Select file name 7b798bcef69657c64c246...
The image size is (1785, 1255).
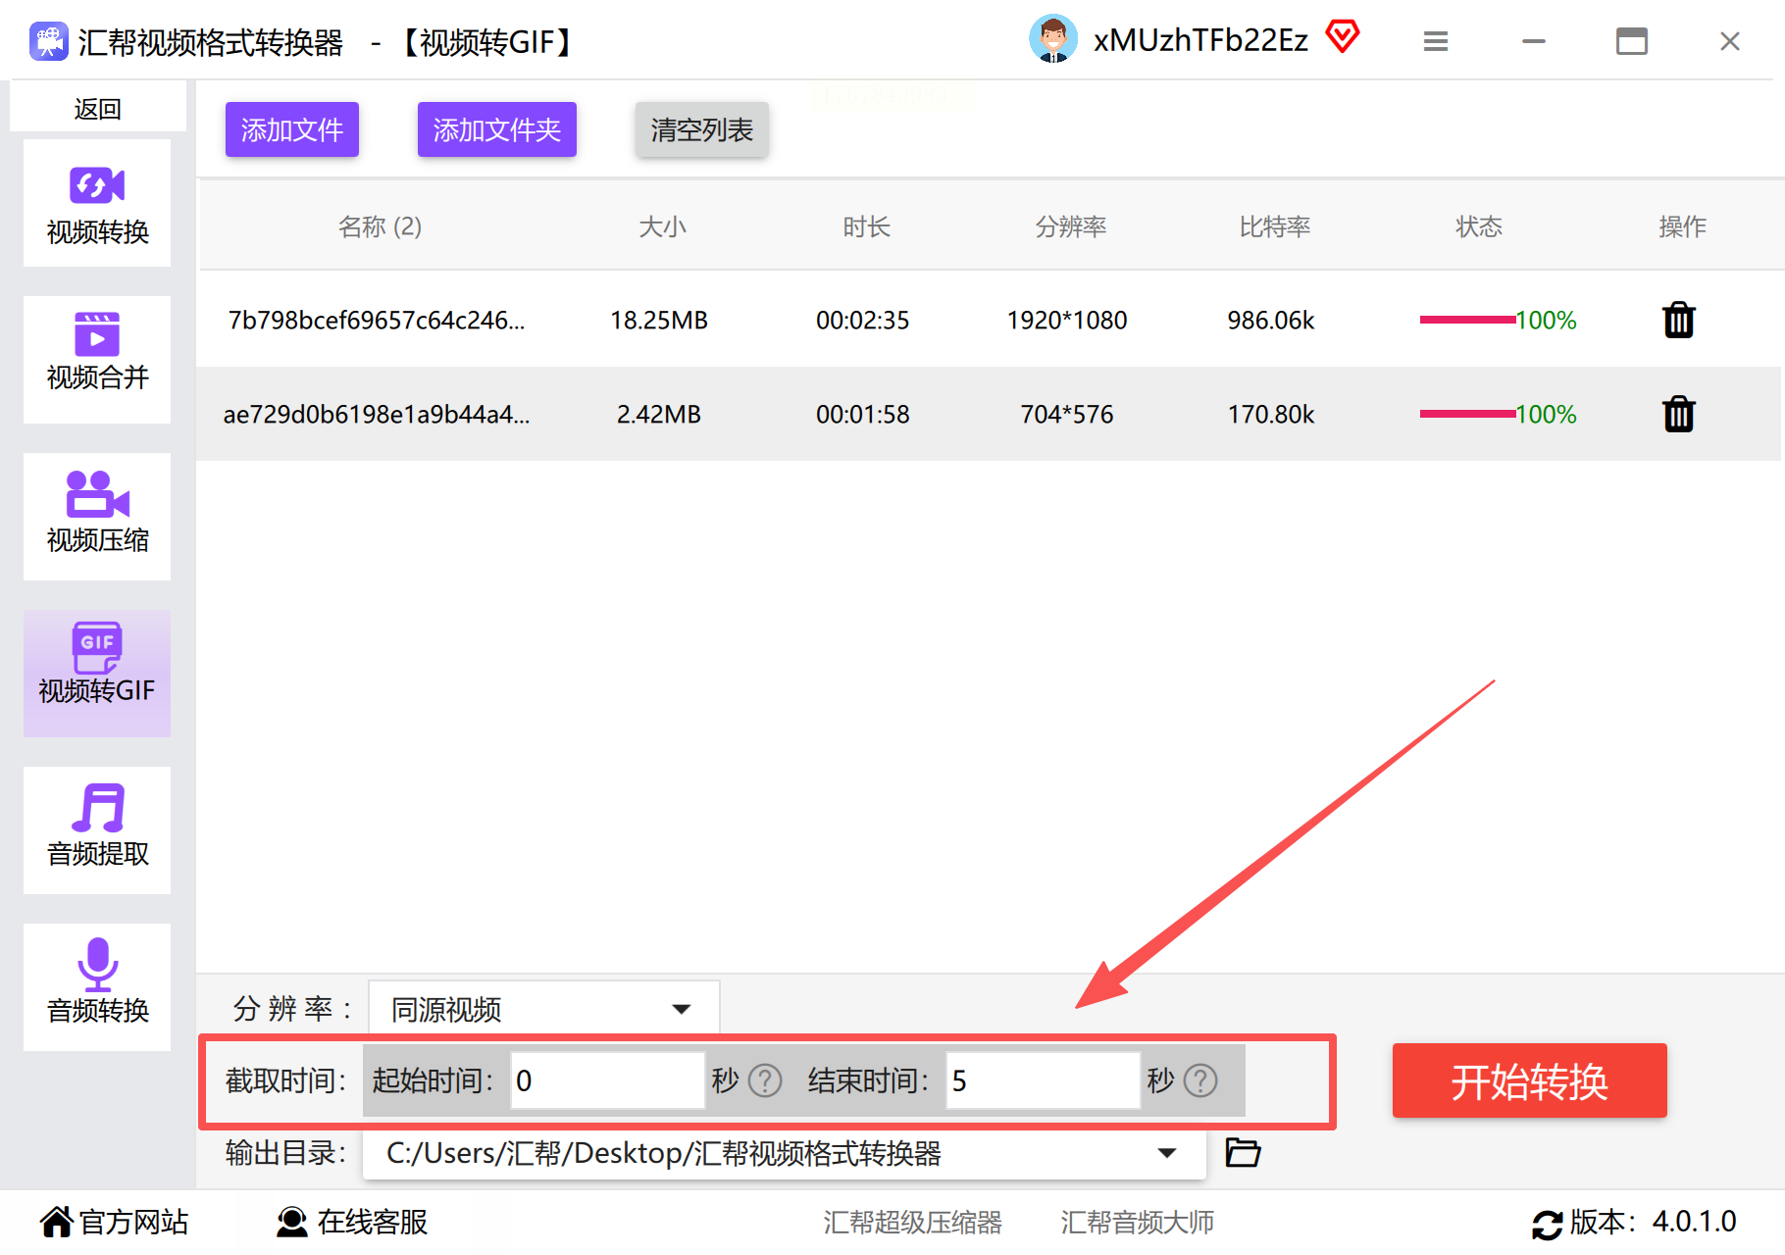click(377, 320)
